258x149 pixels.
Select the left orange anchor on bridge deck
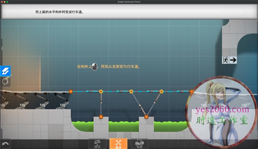pyautogui.click(x=71, y=92)
